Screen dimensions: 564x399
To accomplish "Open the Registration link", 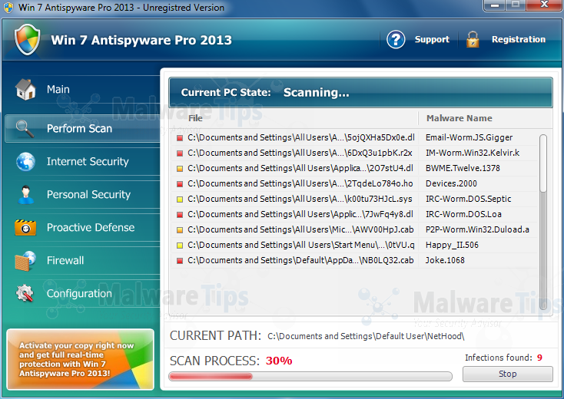I will click(519, 39).
